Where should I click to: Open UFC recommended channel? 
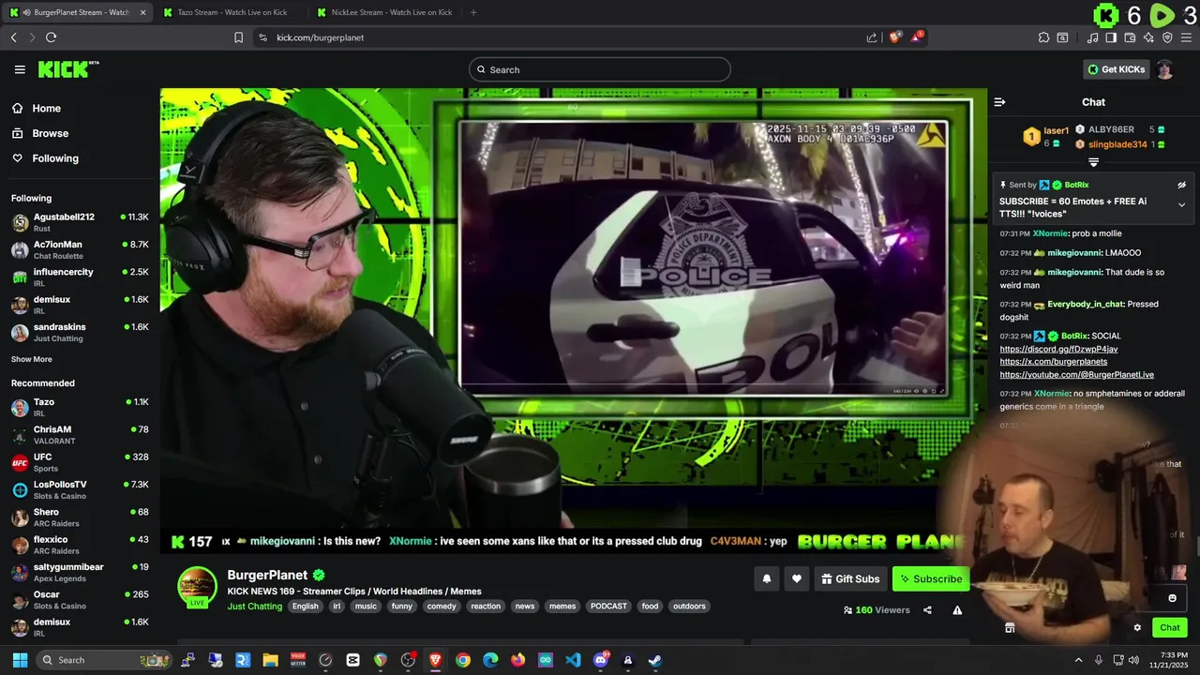click(x=80, y=462)
